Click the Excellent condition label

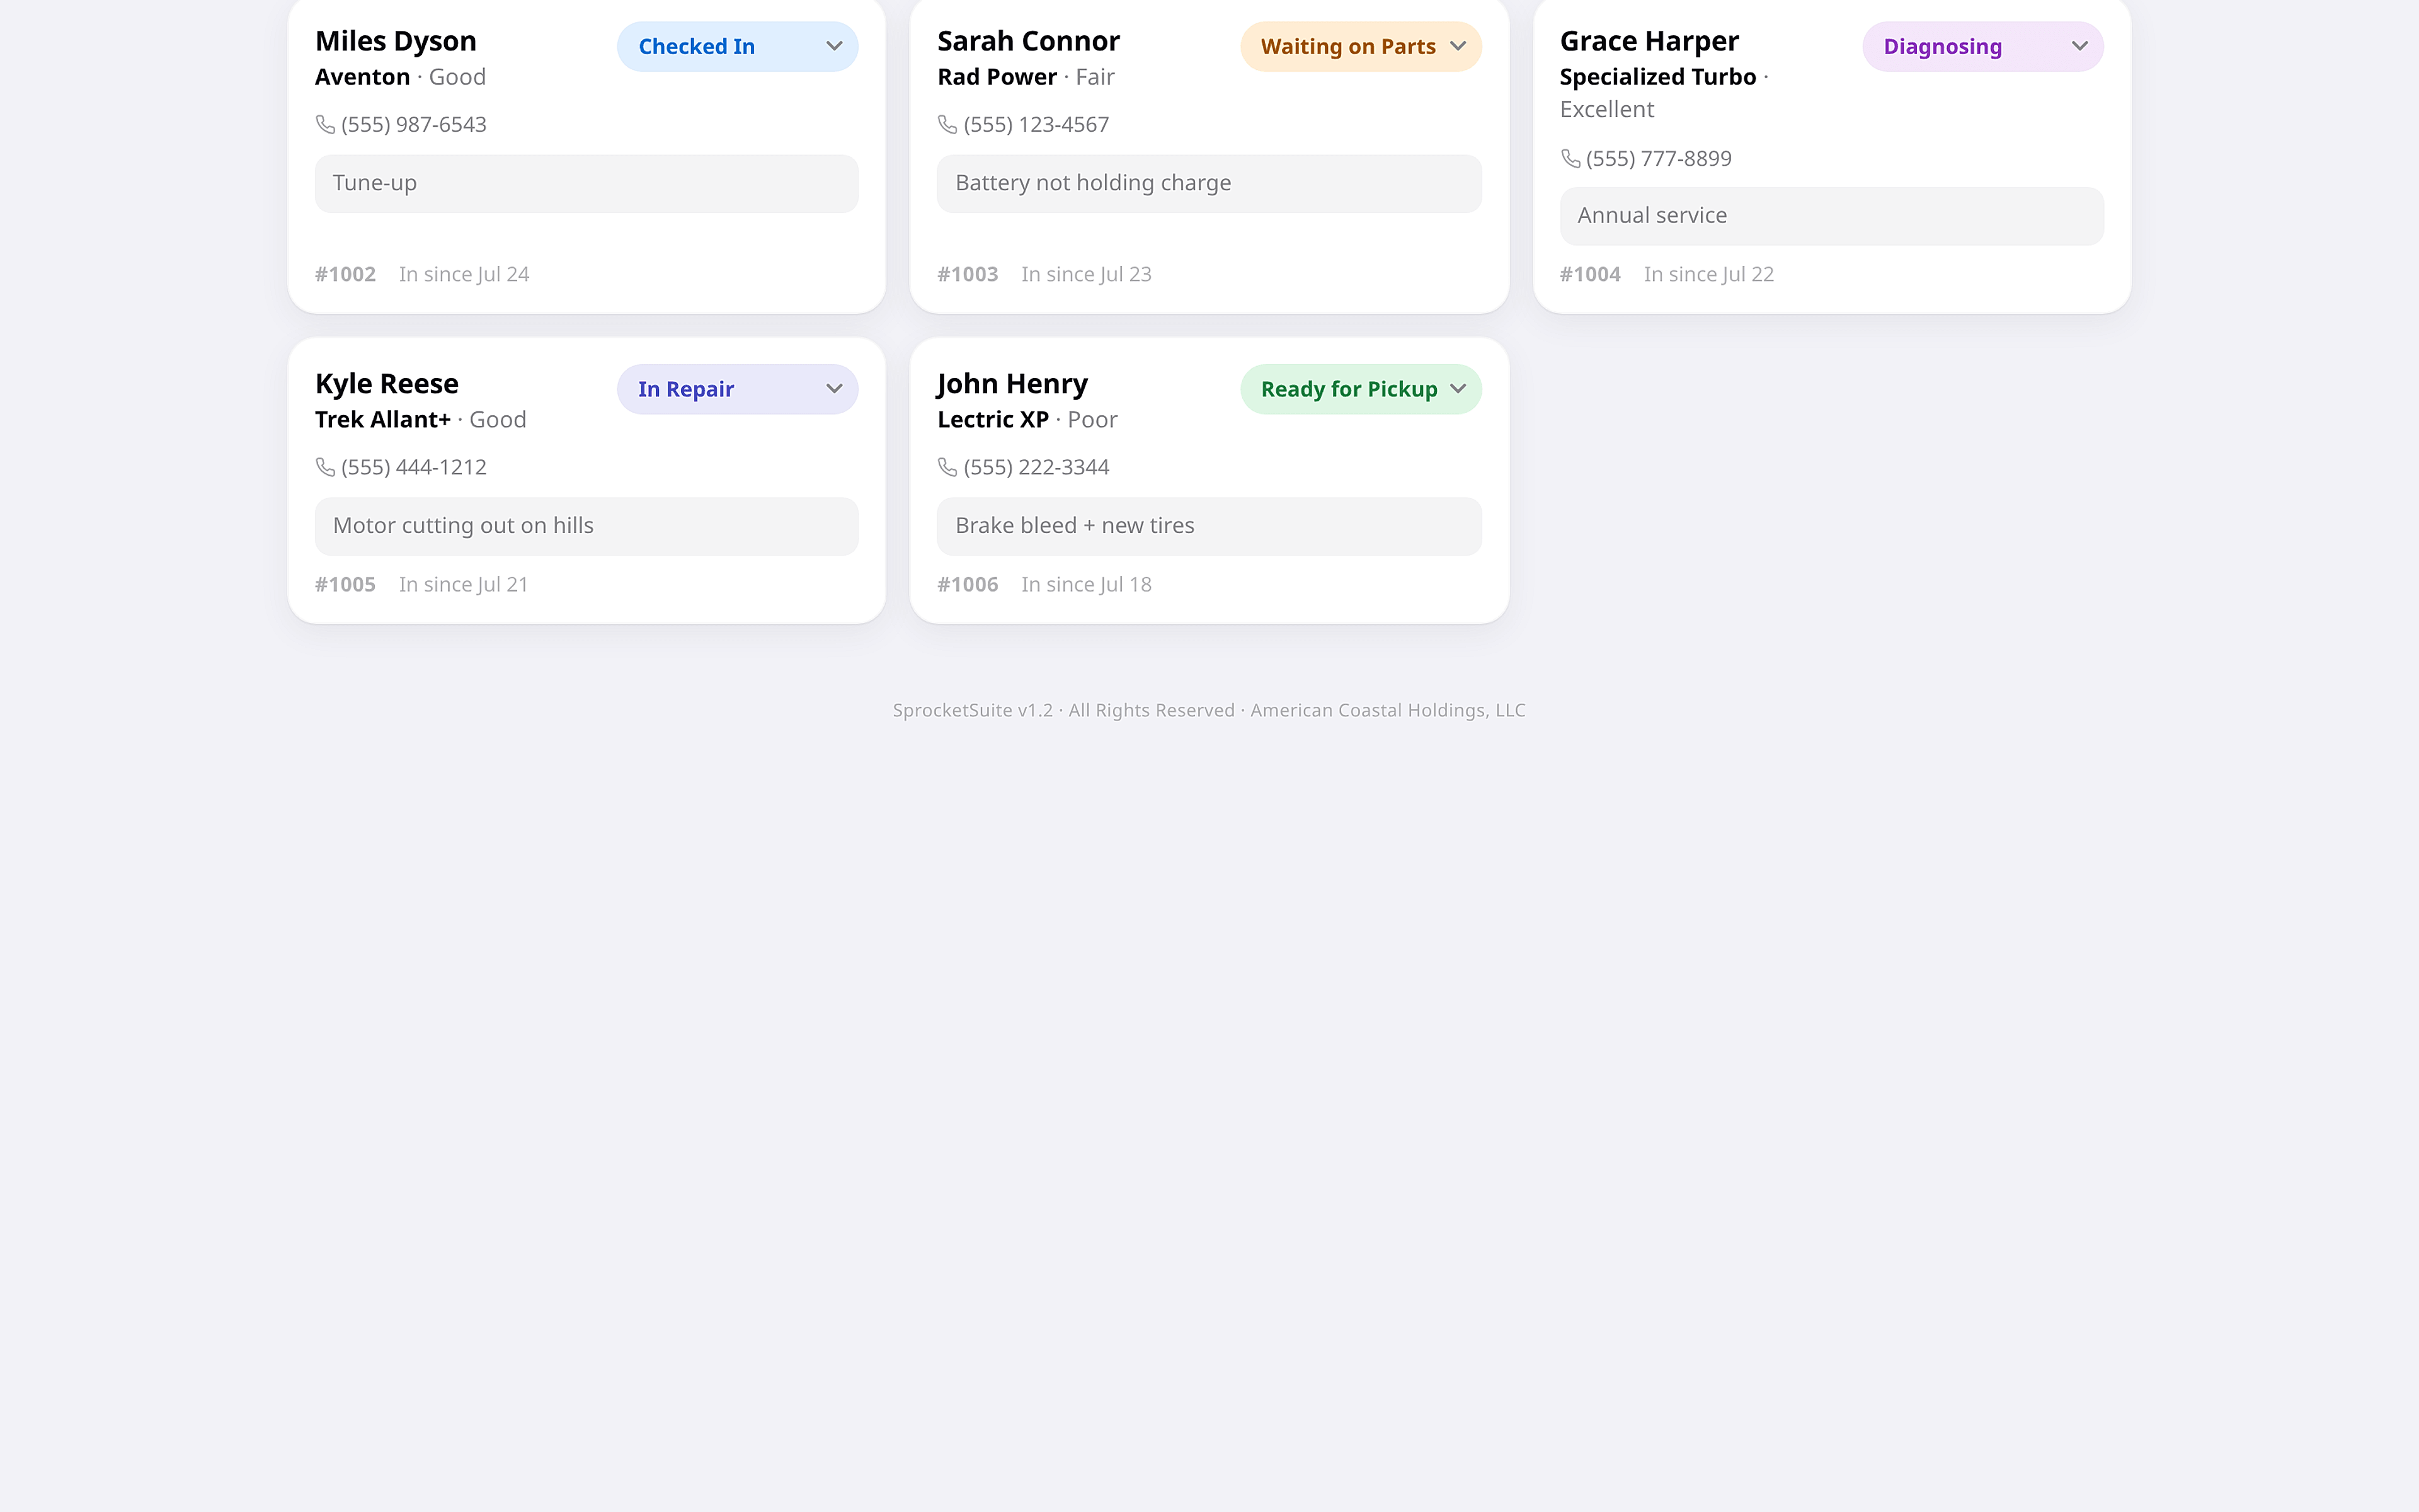tap(1608, 110)
